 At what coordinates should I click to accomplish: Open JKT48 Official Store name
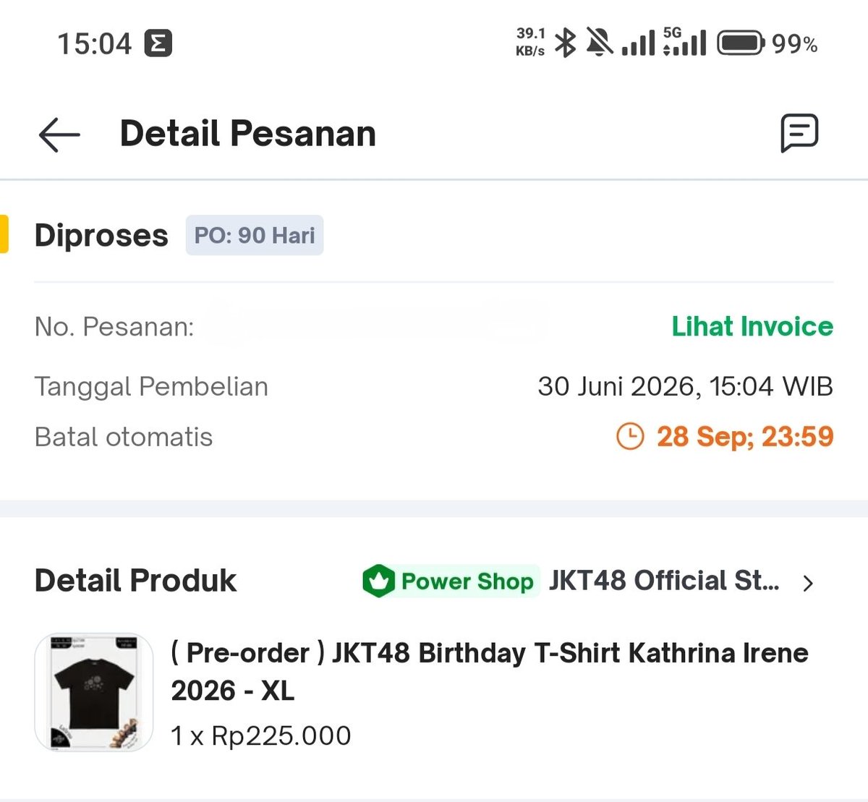click(x=664, y=581)
